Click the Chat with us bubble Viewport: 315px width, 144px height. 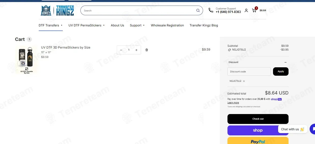[x=293, y=129]
